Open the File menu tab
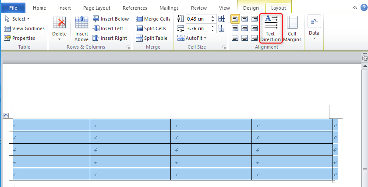The width and height of the screenshot is (368, 187). tap(13, 8)
